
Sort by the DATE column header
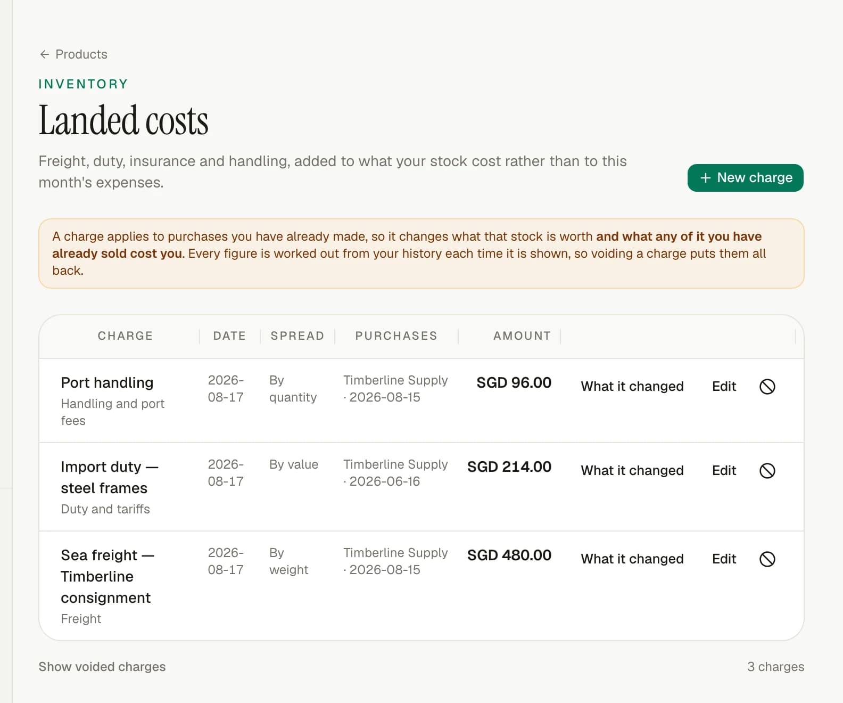click(x=229, y=336)
